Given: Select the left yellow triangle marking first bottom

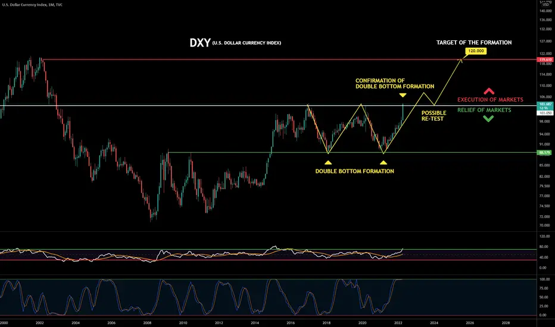Looking at the screenshot, I should (x=328, y=163).
